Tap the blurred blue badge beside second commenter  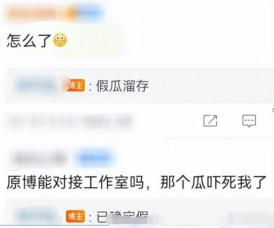(x=95, y=158)
